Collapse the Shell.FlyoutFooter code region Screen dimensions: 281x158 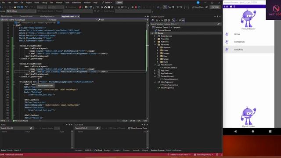[x=14, y=64]
